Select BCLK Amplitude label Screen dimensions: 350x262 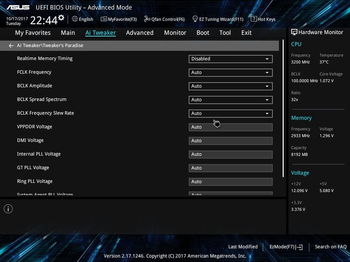[x=35, y=86]
